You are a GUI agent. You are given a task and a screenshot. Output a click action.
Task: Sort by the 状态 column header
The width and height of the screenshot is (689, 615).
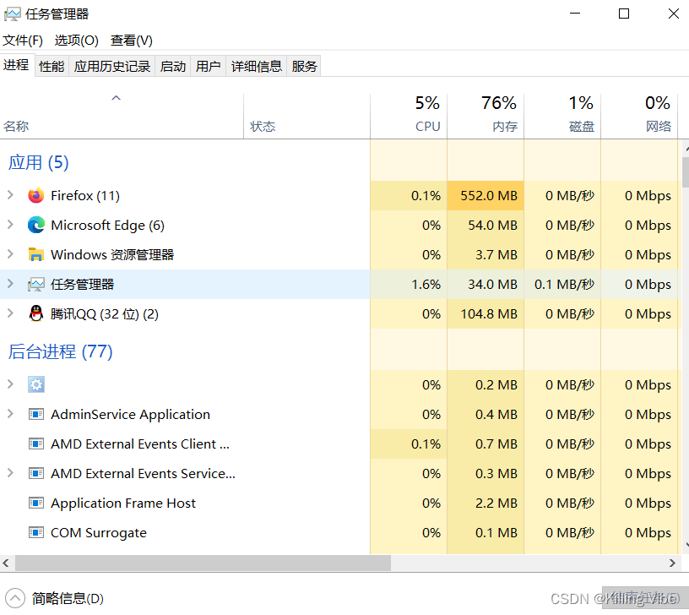(x=307, y=117)
